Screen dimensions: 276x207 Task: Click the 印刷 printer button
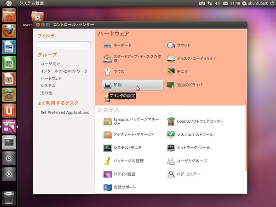(x=132, y=85)
